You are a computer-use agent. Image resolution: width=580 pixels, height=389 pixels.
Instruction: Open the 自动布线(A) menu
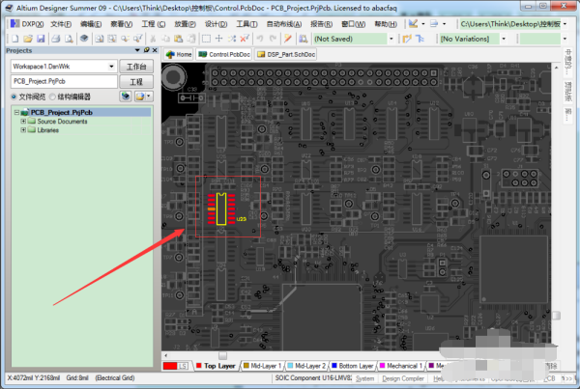[284, 24]
